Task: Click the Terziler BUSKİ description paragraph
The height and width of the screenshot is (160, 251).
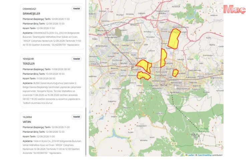Action: click(x=52, y=93)
